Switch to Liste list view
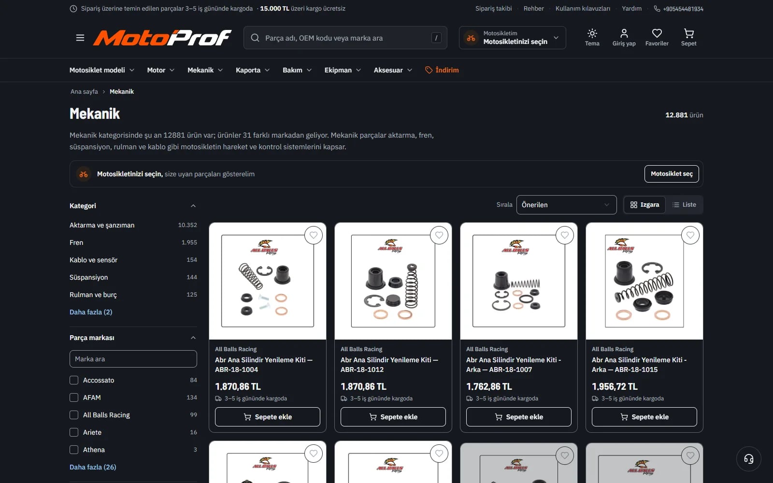This screenshot has width=773, height=483. pyautogui.click(x=684, y=205)
